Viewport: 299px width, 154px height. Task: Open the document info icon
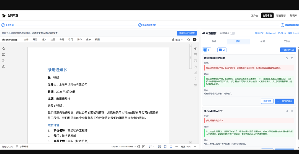click(x=3, y=67)
